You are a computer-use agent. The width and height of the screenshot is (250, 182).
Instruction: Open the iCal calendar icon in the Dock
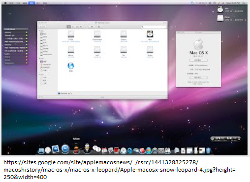click(104, 150)
